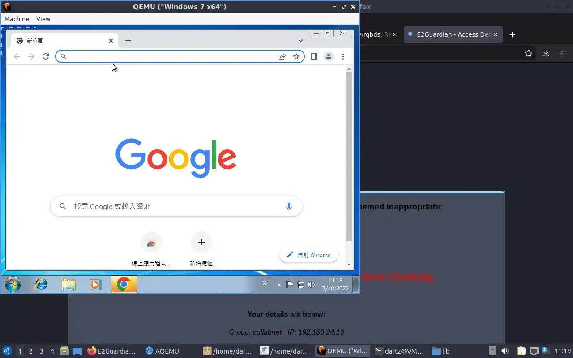This screenshot has width=573, height=358.
Task: Start voice search with the microphone icon
Action: click(x=289, y=206)
